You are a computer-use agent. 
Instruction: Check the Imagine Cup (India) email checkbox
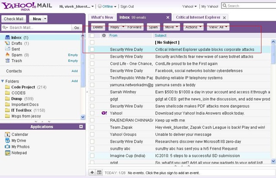click(92, 156)
